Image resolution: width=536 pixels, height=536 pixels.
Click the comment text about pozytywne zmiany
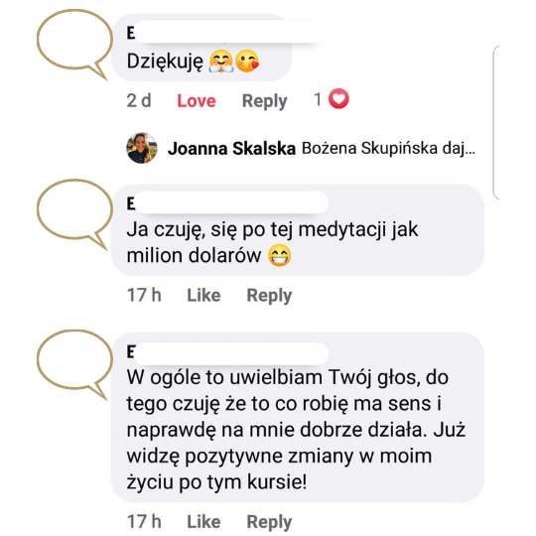(296, 430)
